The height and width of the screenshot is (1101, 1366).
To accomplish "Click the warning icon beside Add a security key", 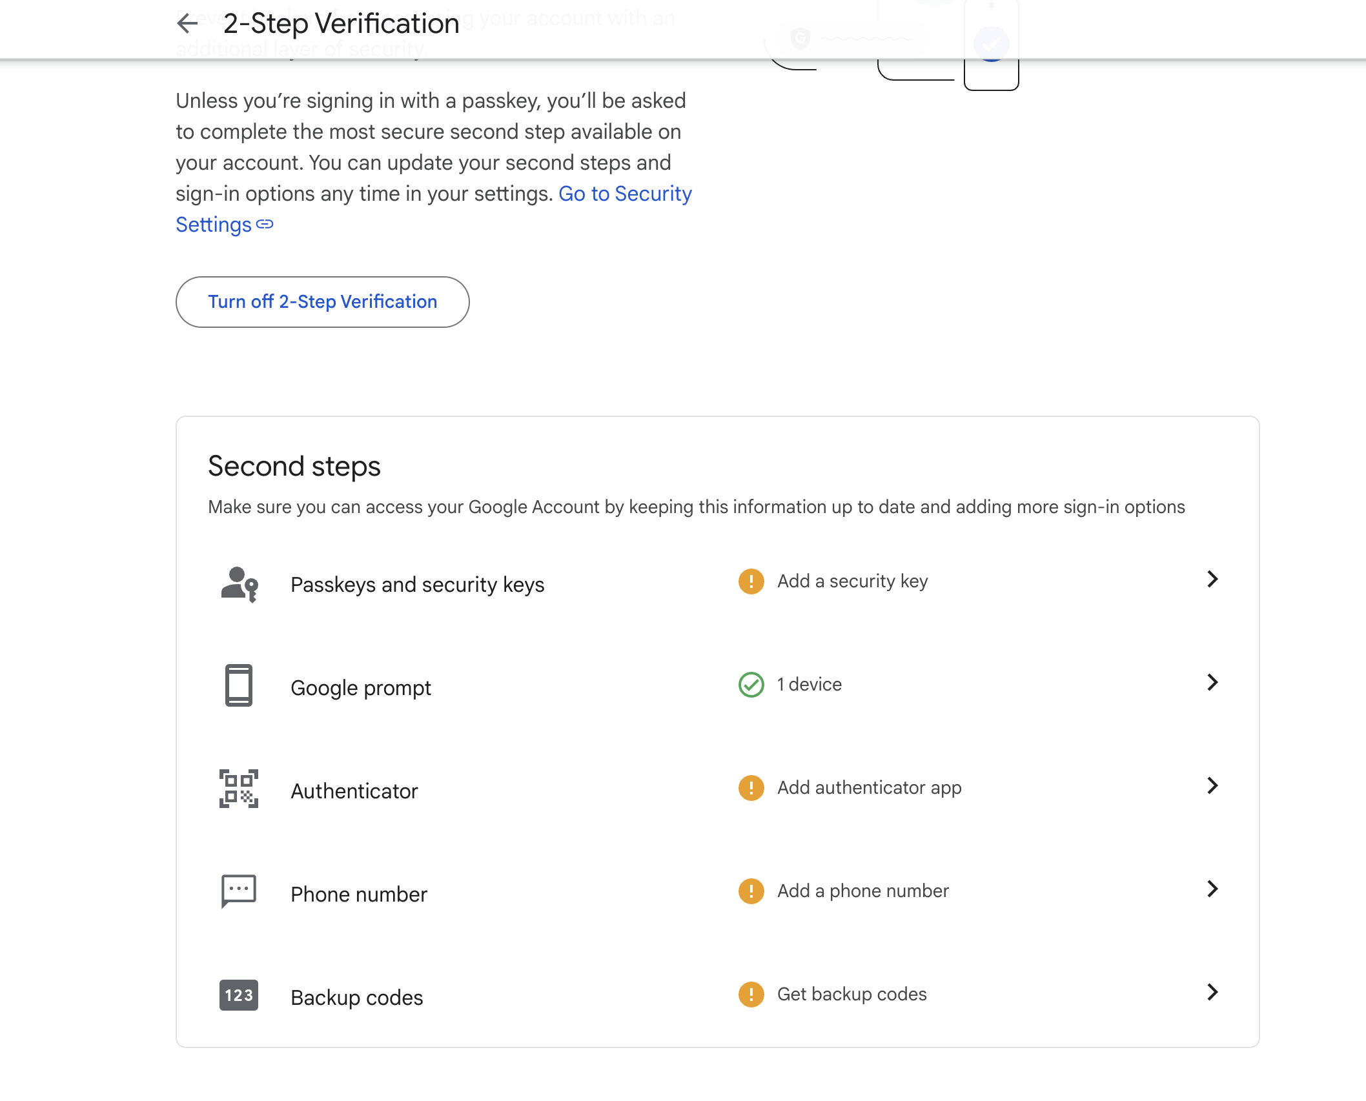I will [751, 581].
